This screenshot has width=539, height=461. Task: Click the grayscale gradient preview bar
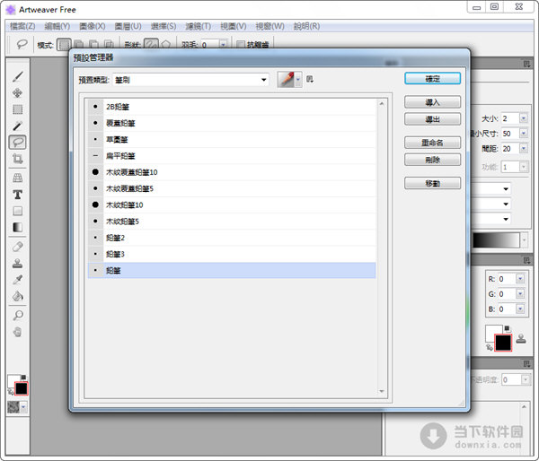497,240
